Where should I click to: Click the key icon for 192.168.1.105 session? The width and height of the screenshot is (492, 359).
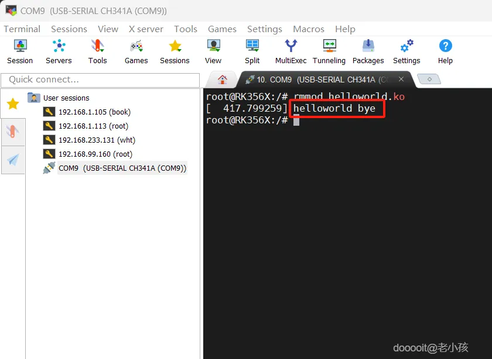pos(49,112)
